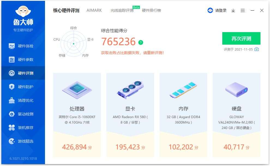Click the radar performance chart

pyautogui.click(x=73, y=43)
